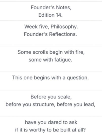The height and width of the screenshot is (138, 102).
Task: Click the "Before you scale," line
Action: coord(51,97)
